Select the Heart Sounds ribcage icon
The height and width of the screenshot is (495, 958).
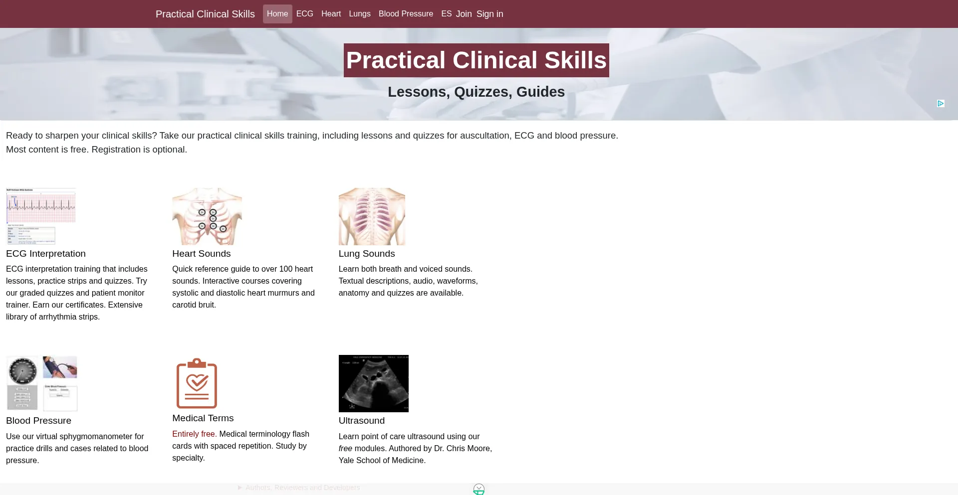[207, 216]
